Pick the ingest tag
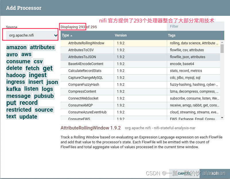Image resolution: width=230 pixels, height=179 pixels. [38, 75]
